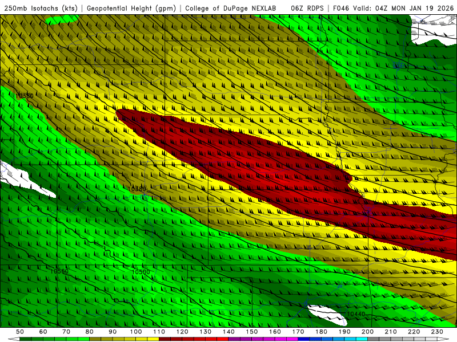
Task: Click the 80 value on the color scale
Action: (x=90, y=332)
